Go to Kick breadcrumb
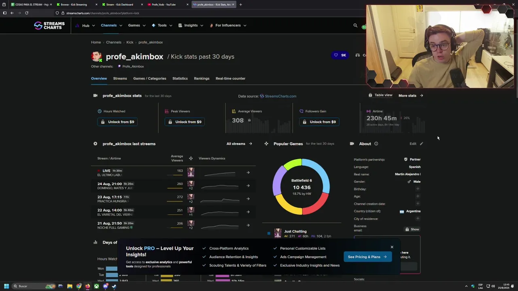Image resolution: width=518 pixels, height=291 pixels. click(x=130, y=42)
